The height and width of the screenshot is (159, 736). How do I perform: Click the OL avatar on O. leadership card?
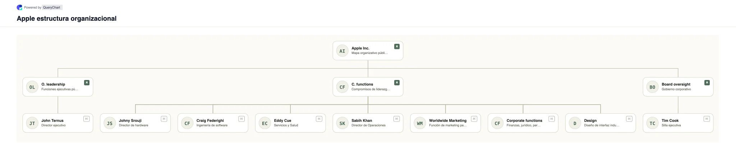tap(32, 87)
